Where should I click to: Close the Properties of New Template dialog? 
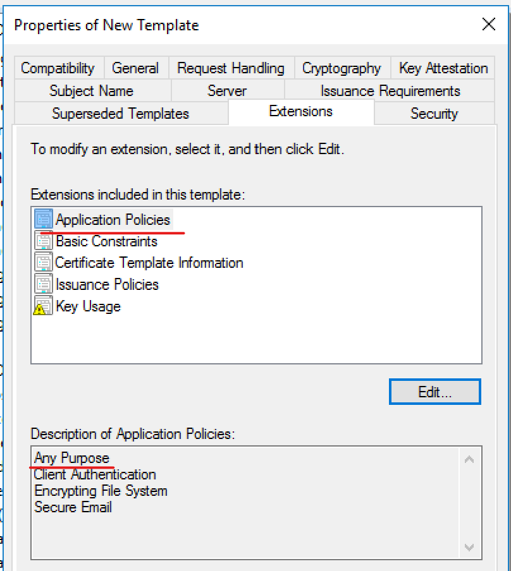(488, 25)
